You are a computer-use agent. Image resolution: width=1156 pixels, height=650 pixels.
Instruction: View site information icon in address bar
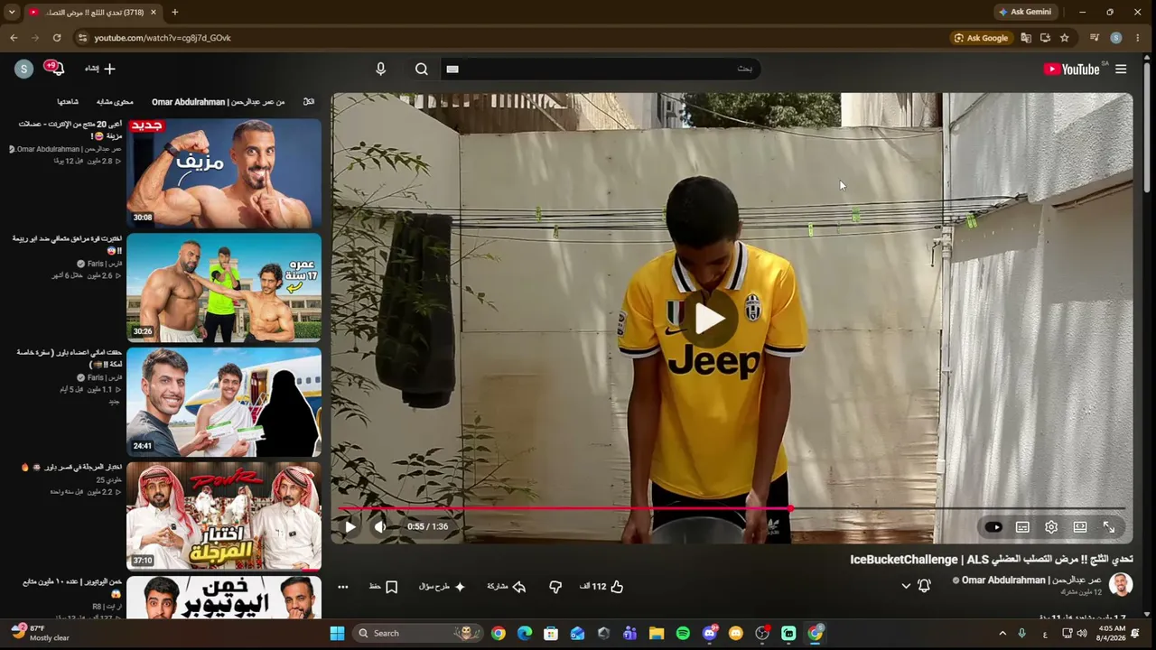point(82,38)
